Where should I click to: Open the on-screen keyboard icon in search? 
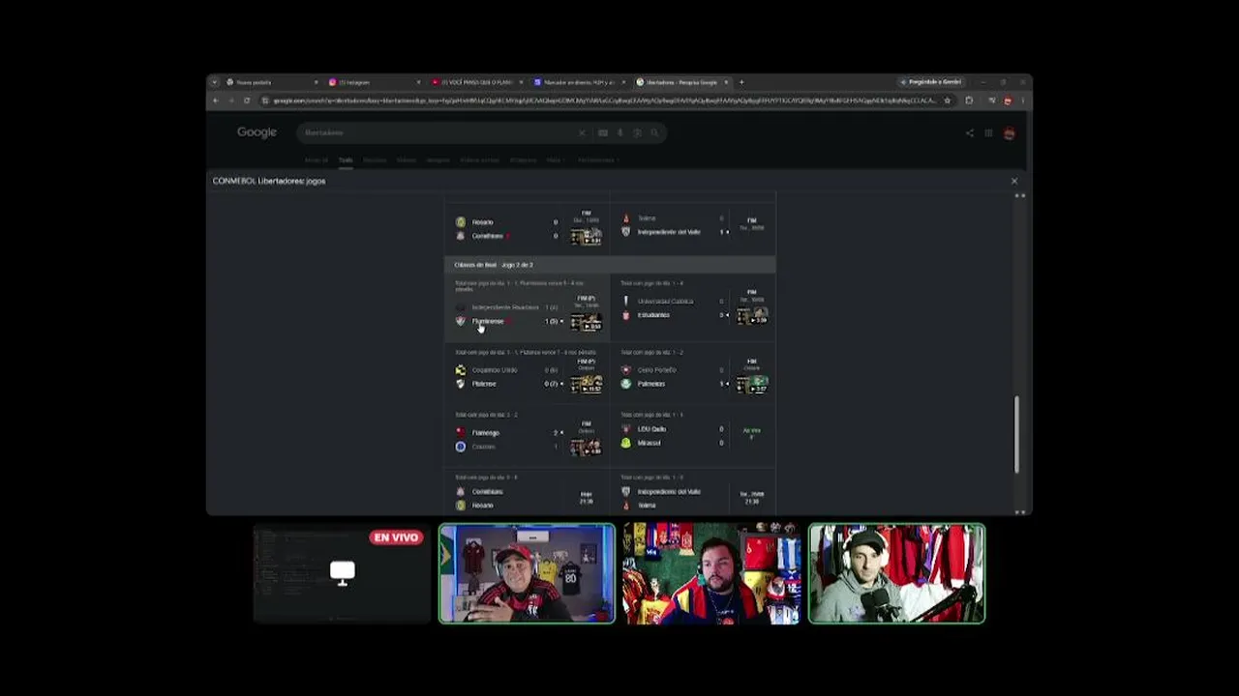pos(603,132)
